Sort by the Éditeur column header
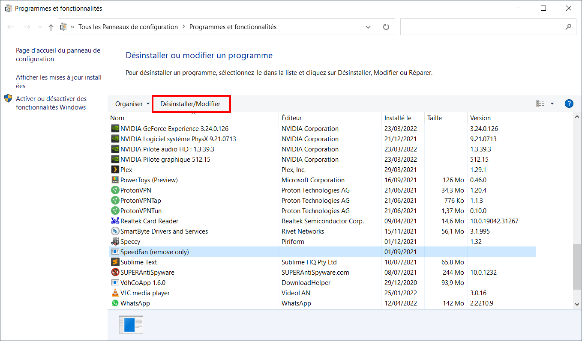The width and height of the screenshot is (582, 341). click(330, 118)
